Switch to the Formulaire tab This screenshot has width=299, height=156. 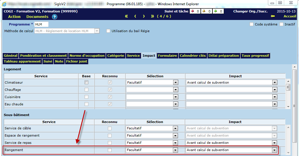click(x=167, y=56)
